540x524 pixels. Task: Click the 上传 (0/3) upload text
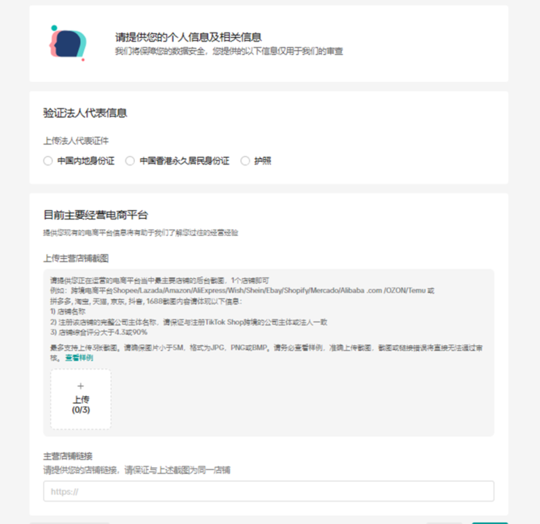click(x=81, y=404)
